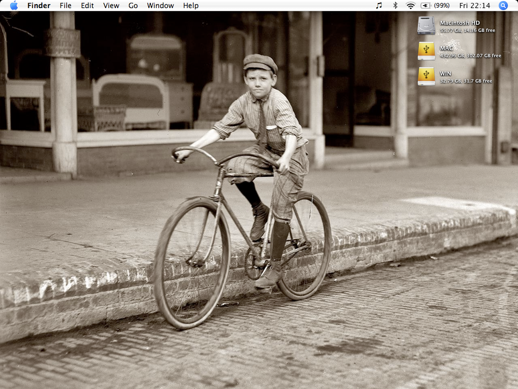Open Spotlight search
This screenshot has height=389, width=518.
503,6
